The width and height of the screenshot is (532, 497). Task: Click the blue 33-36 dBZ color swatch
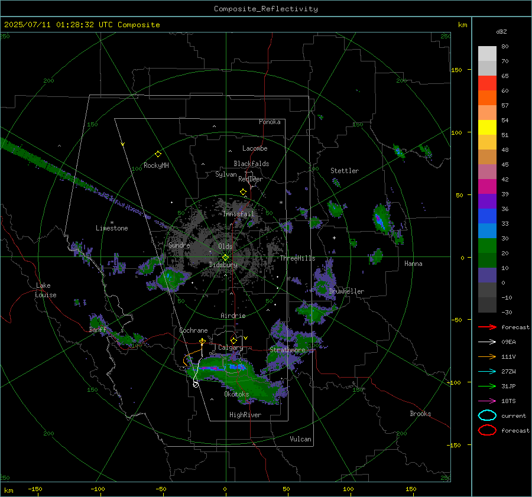(487, 216)
